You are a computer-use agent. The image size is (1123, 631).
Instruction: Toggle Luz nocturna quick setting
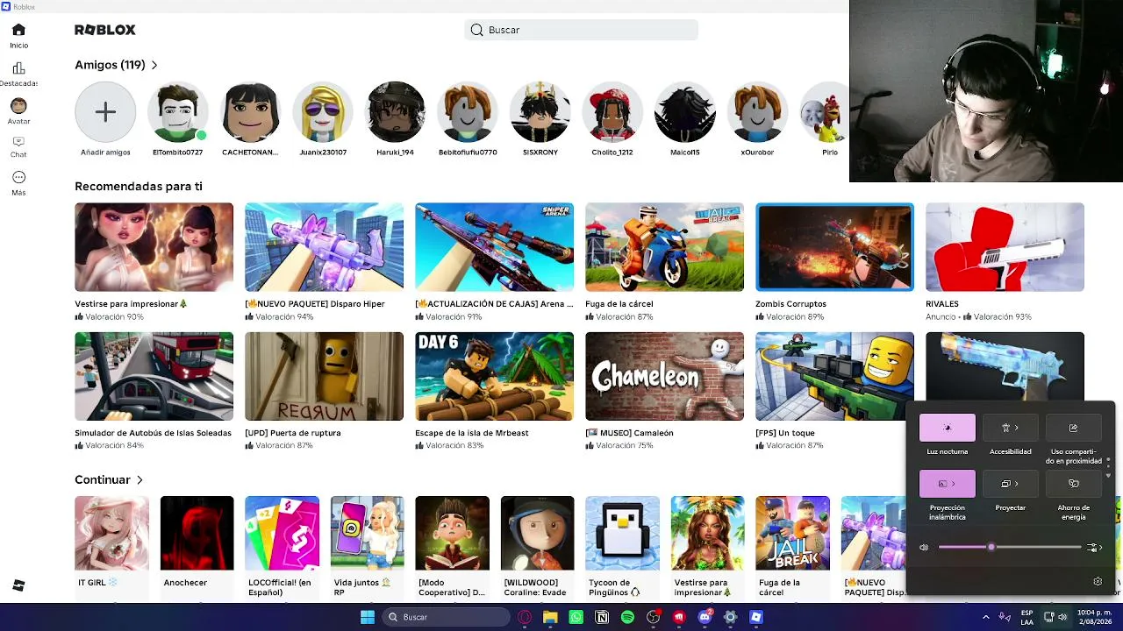point(947,428)
